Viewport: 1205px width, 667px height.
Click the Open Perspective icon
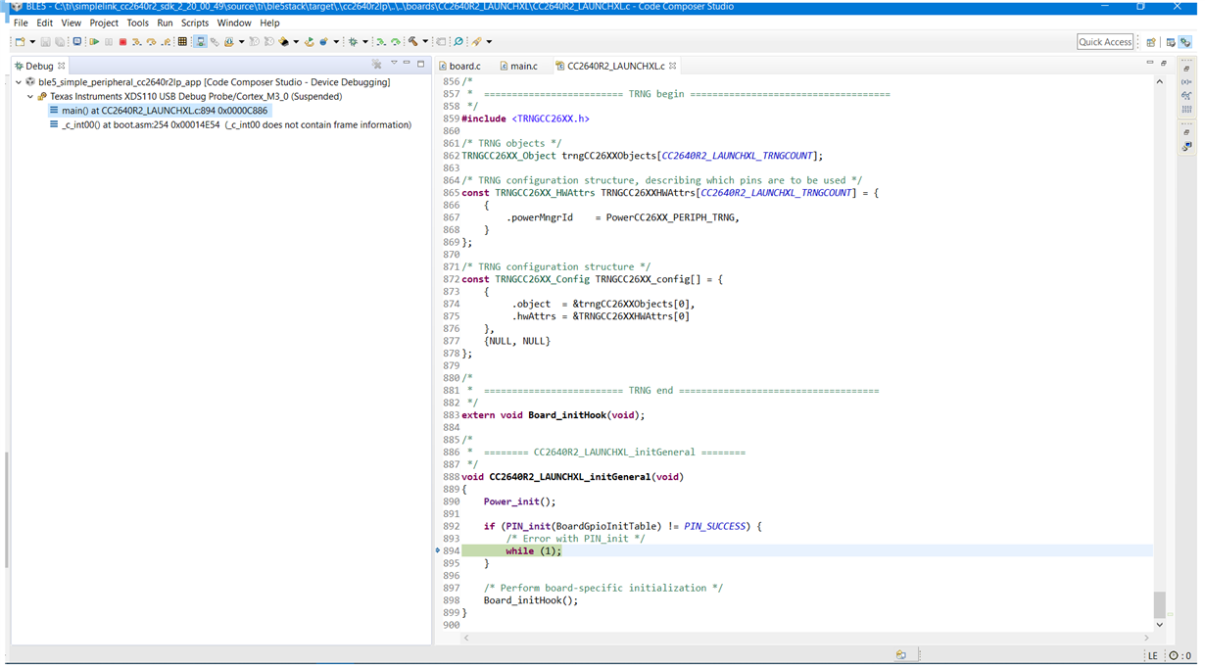pyautogui.click(x=1152, y=42)
